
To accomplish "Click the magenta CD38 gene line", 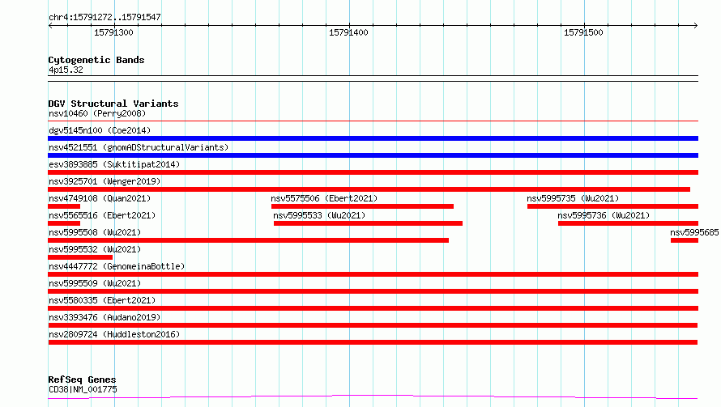I will 373,396.
